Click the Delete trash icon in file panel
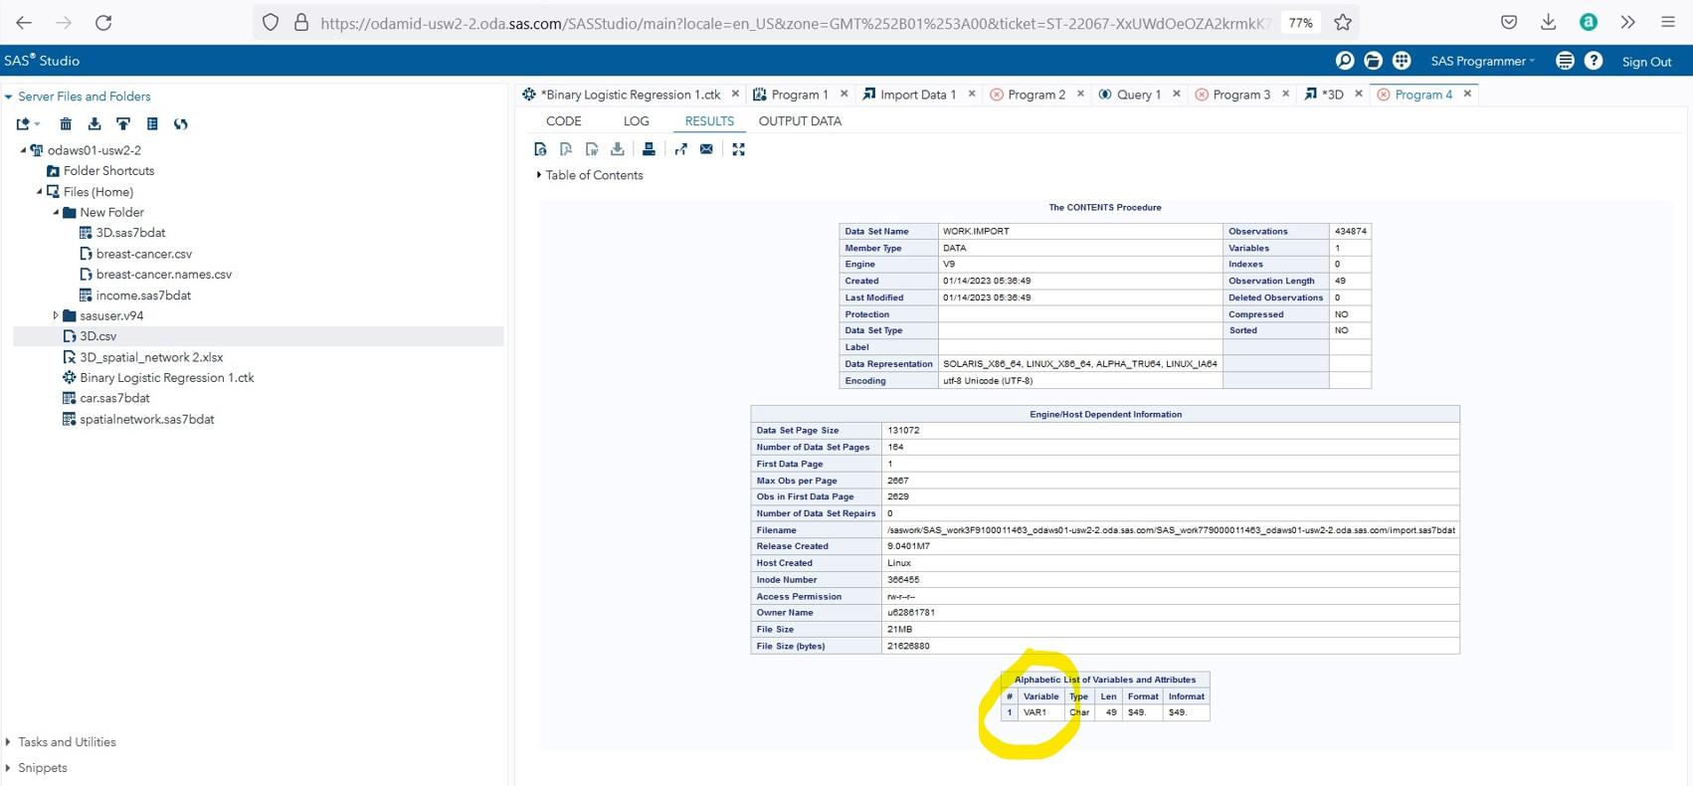 [x=66, y=124]
